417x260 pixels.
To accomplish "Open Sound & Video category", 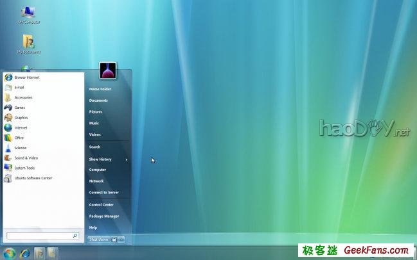I will tap(26, 158).
